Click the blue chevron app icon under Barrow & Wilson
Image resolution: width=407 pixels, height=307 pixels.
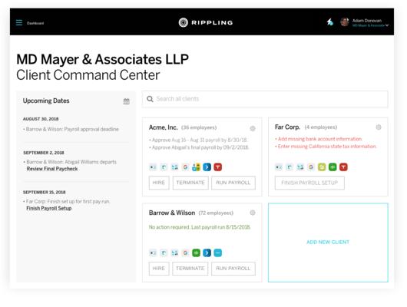click(x=207, y=253)
